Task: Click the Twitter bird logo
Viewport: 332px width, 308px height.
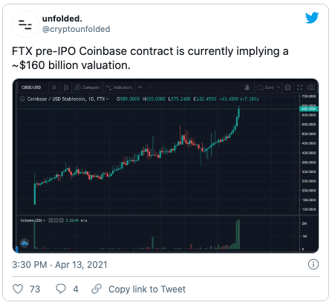Action: tap(312, 18)
